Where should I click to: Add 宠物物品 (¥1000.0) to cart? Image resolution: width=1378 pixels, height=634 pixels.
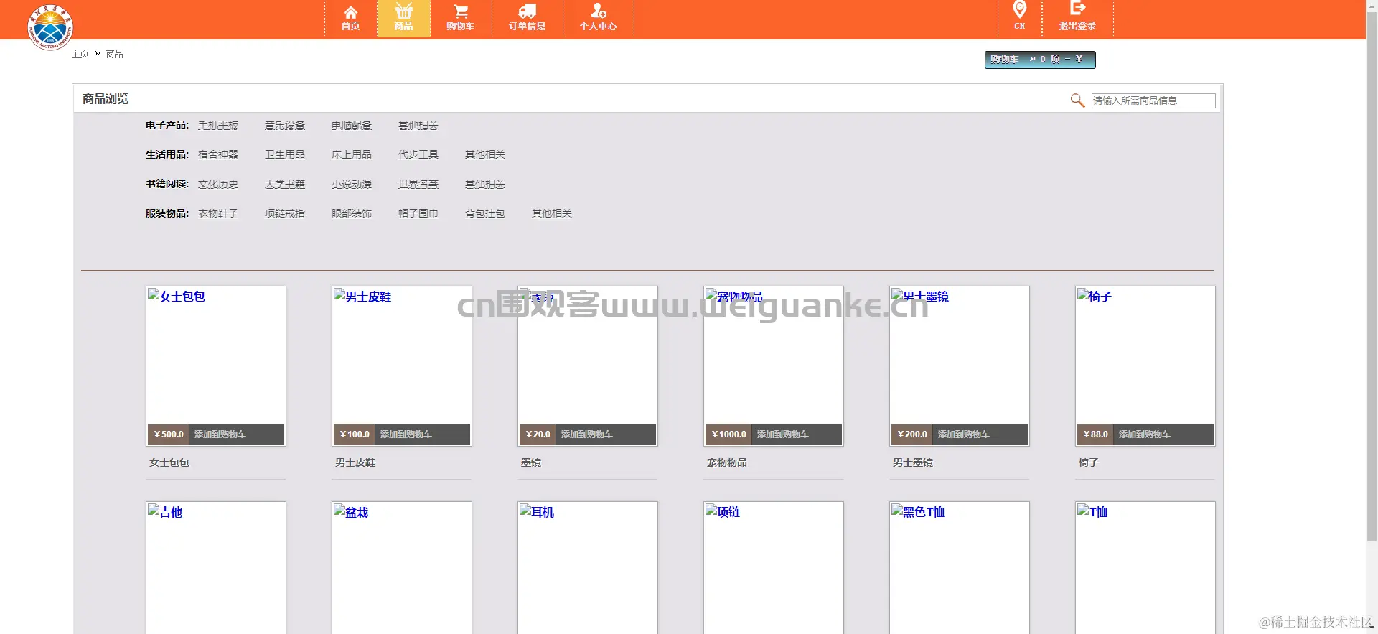coord(783,434)
